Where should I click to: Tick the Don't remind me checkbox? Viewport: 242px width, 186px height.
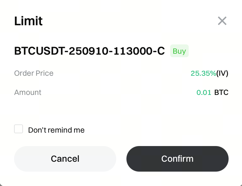point(19,129)
